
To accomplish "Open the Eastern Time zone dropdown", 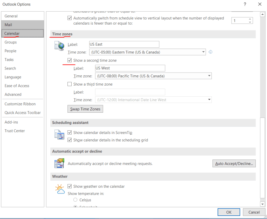I will [203, 52].
